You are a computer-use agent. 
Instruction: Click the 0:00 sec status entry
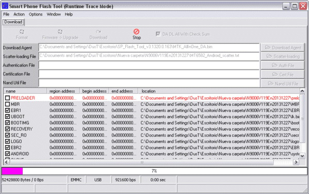158,180
